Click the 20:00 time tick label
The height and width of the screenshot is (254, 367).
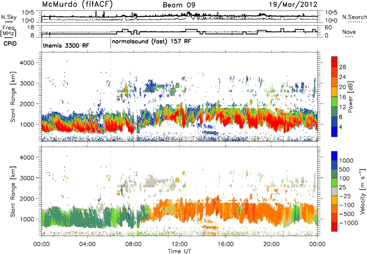tap(272, 244)
